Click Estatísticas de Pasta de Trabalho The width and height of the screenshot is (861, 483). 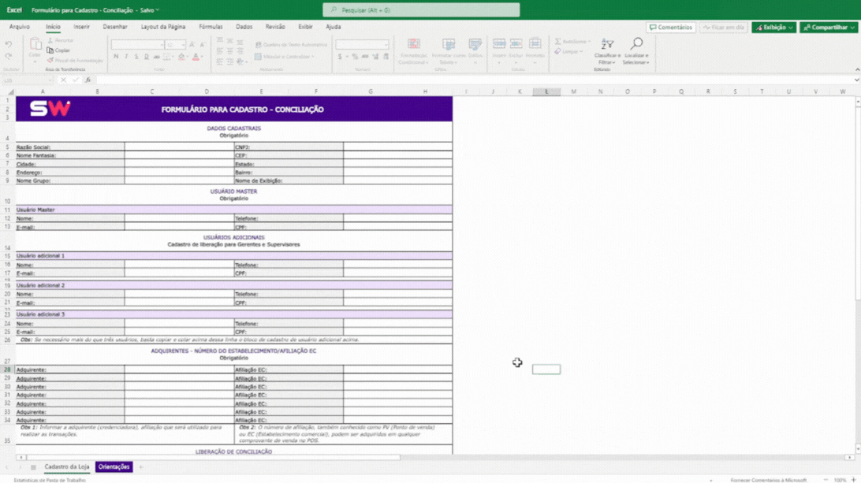click(x=50, y=481)
